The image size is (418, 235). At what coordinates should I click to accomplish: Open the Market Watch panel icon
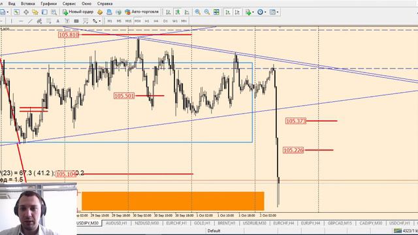pos(16,12)
